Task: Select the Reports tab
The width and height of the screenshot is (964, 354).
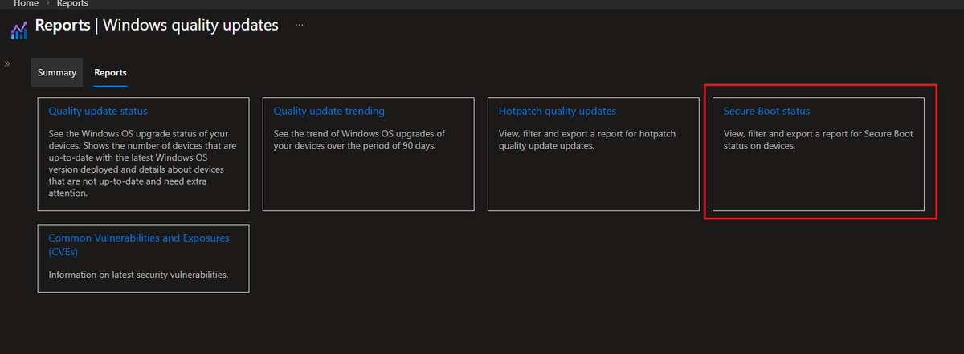Action: coord(110,72)
